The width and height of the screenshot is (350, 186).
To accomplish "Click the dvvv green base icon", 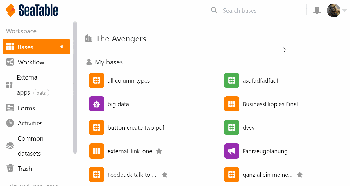I will click(231, 128).
